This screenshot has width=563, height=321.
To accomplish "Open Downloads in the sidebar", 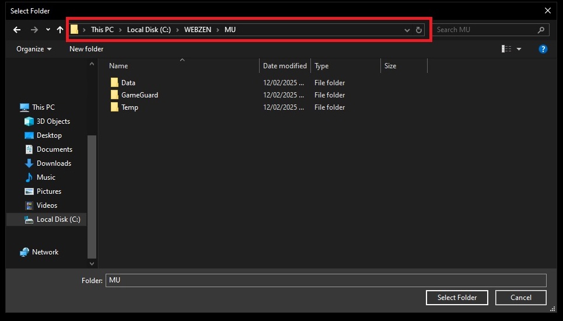I will [x=54, y=163].
